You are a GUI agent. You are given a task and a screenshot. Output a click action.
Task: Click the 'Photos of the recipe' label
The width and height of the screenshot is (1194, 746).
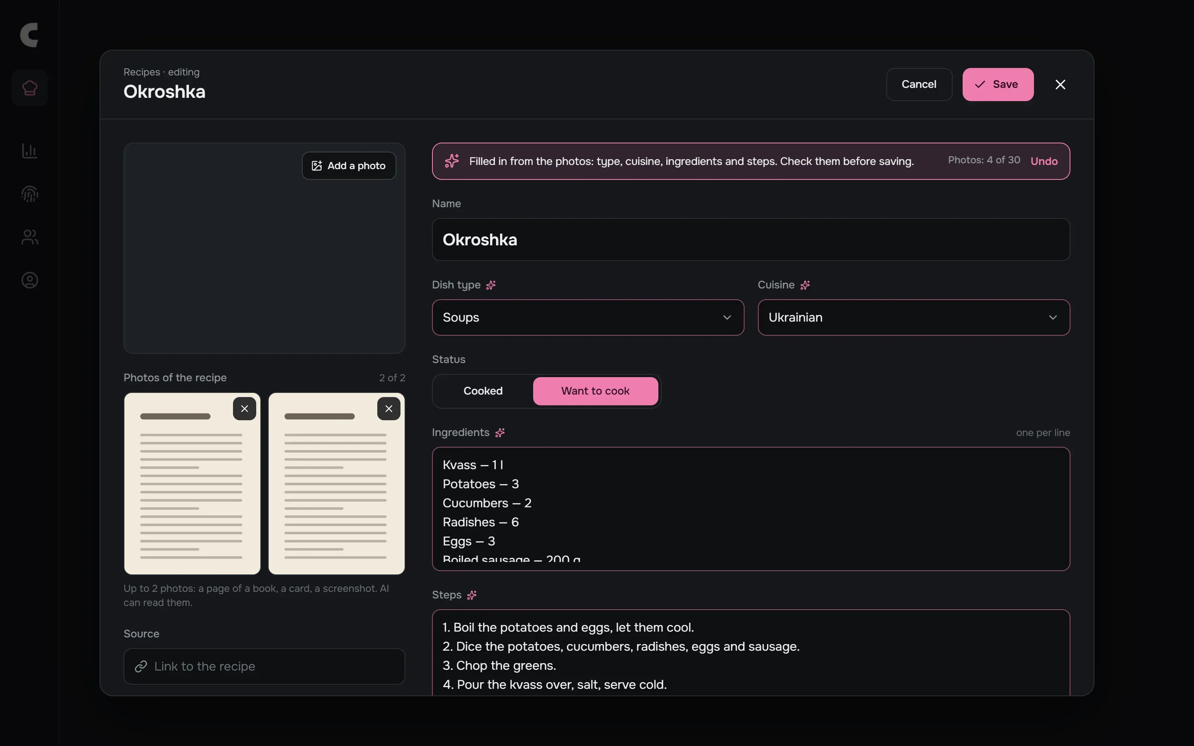[175, 378]
